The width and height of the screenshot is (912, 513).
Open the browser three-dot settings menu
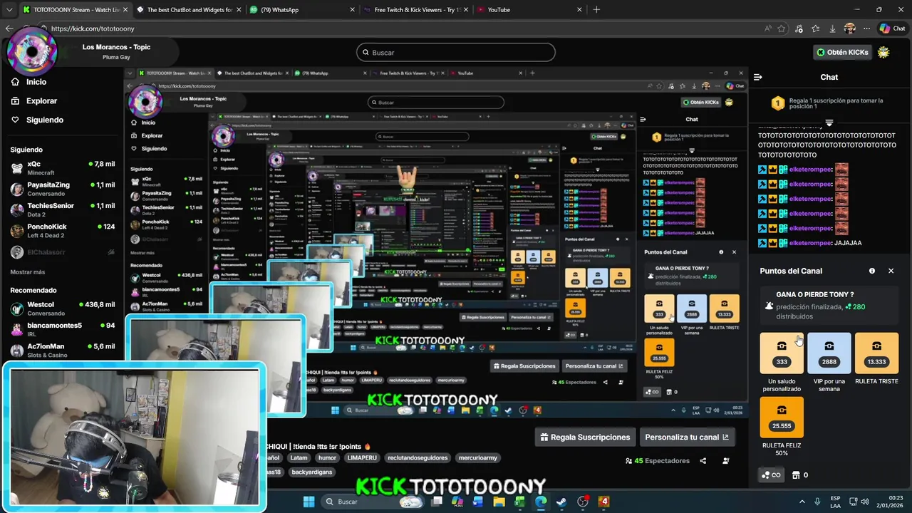coord(865,28)
